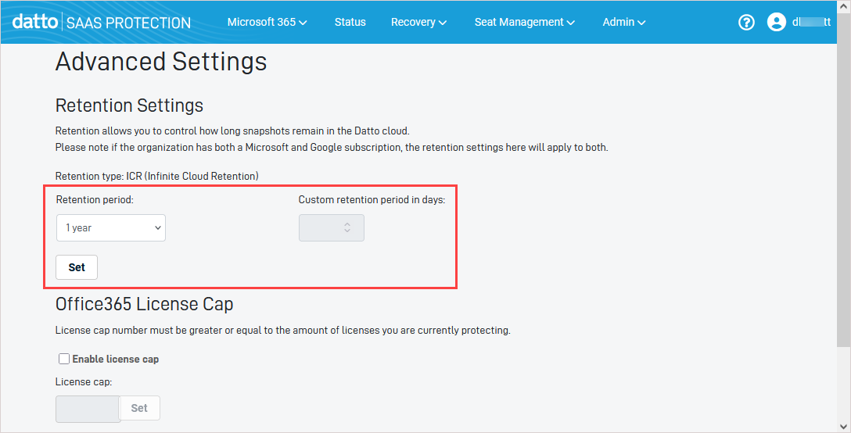Expand the Microsoft 365 menu
The height and width of the screenshot is (433, 851).
(267, 22)
